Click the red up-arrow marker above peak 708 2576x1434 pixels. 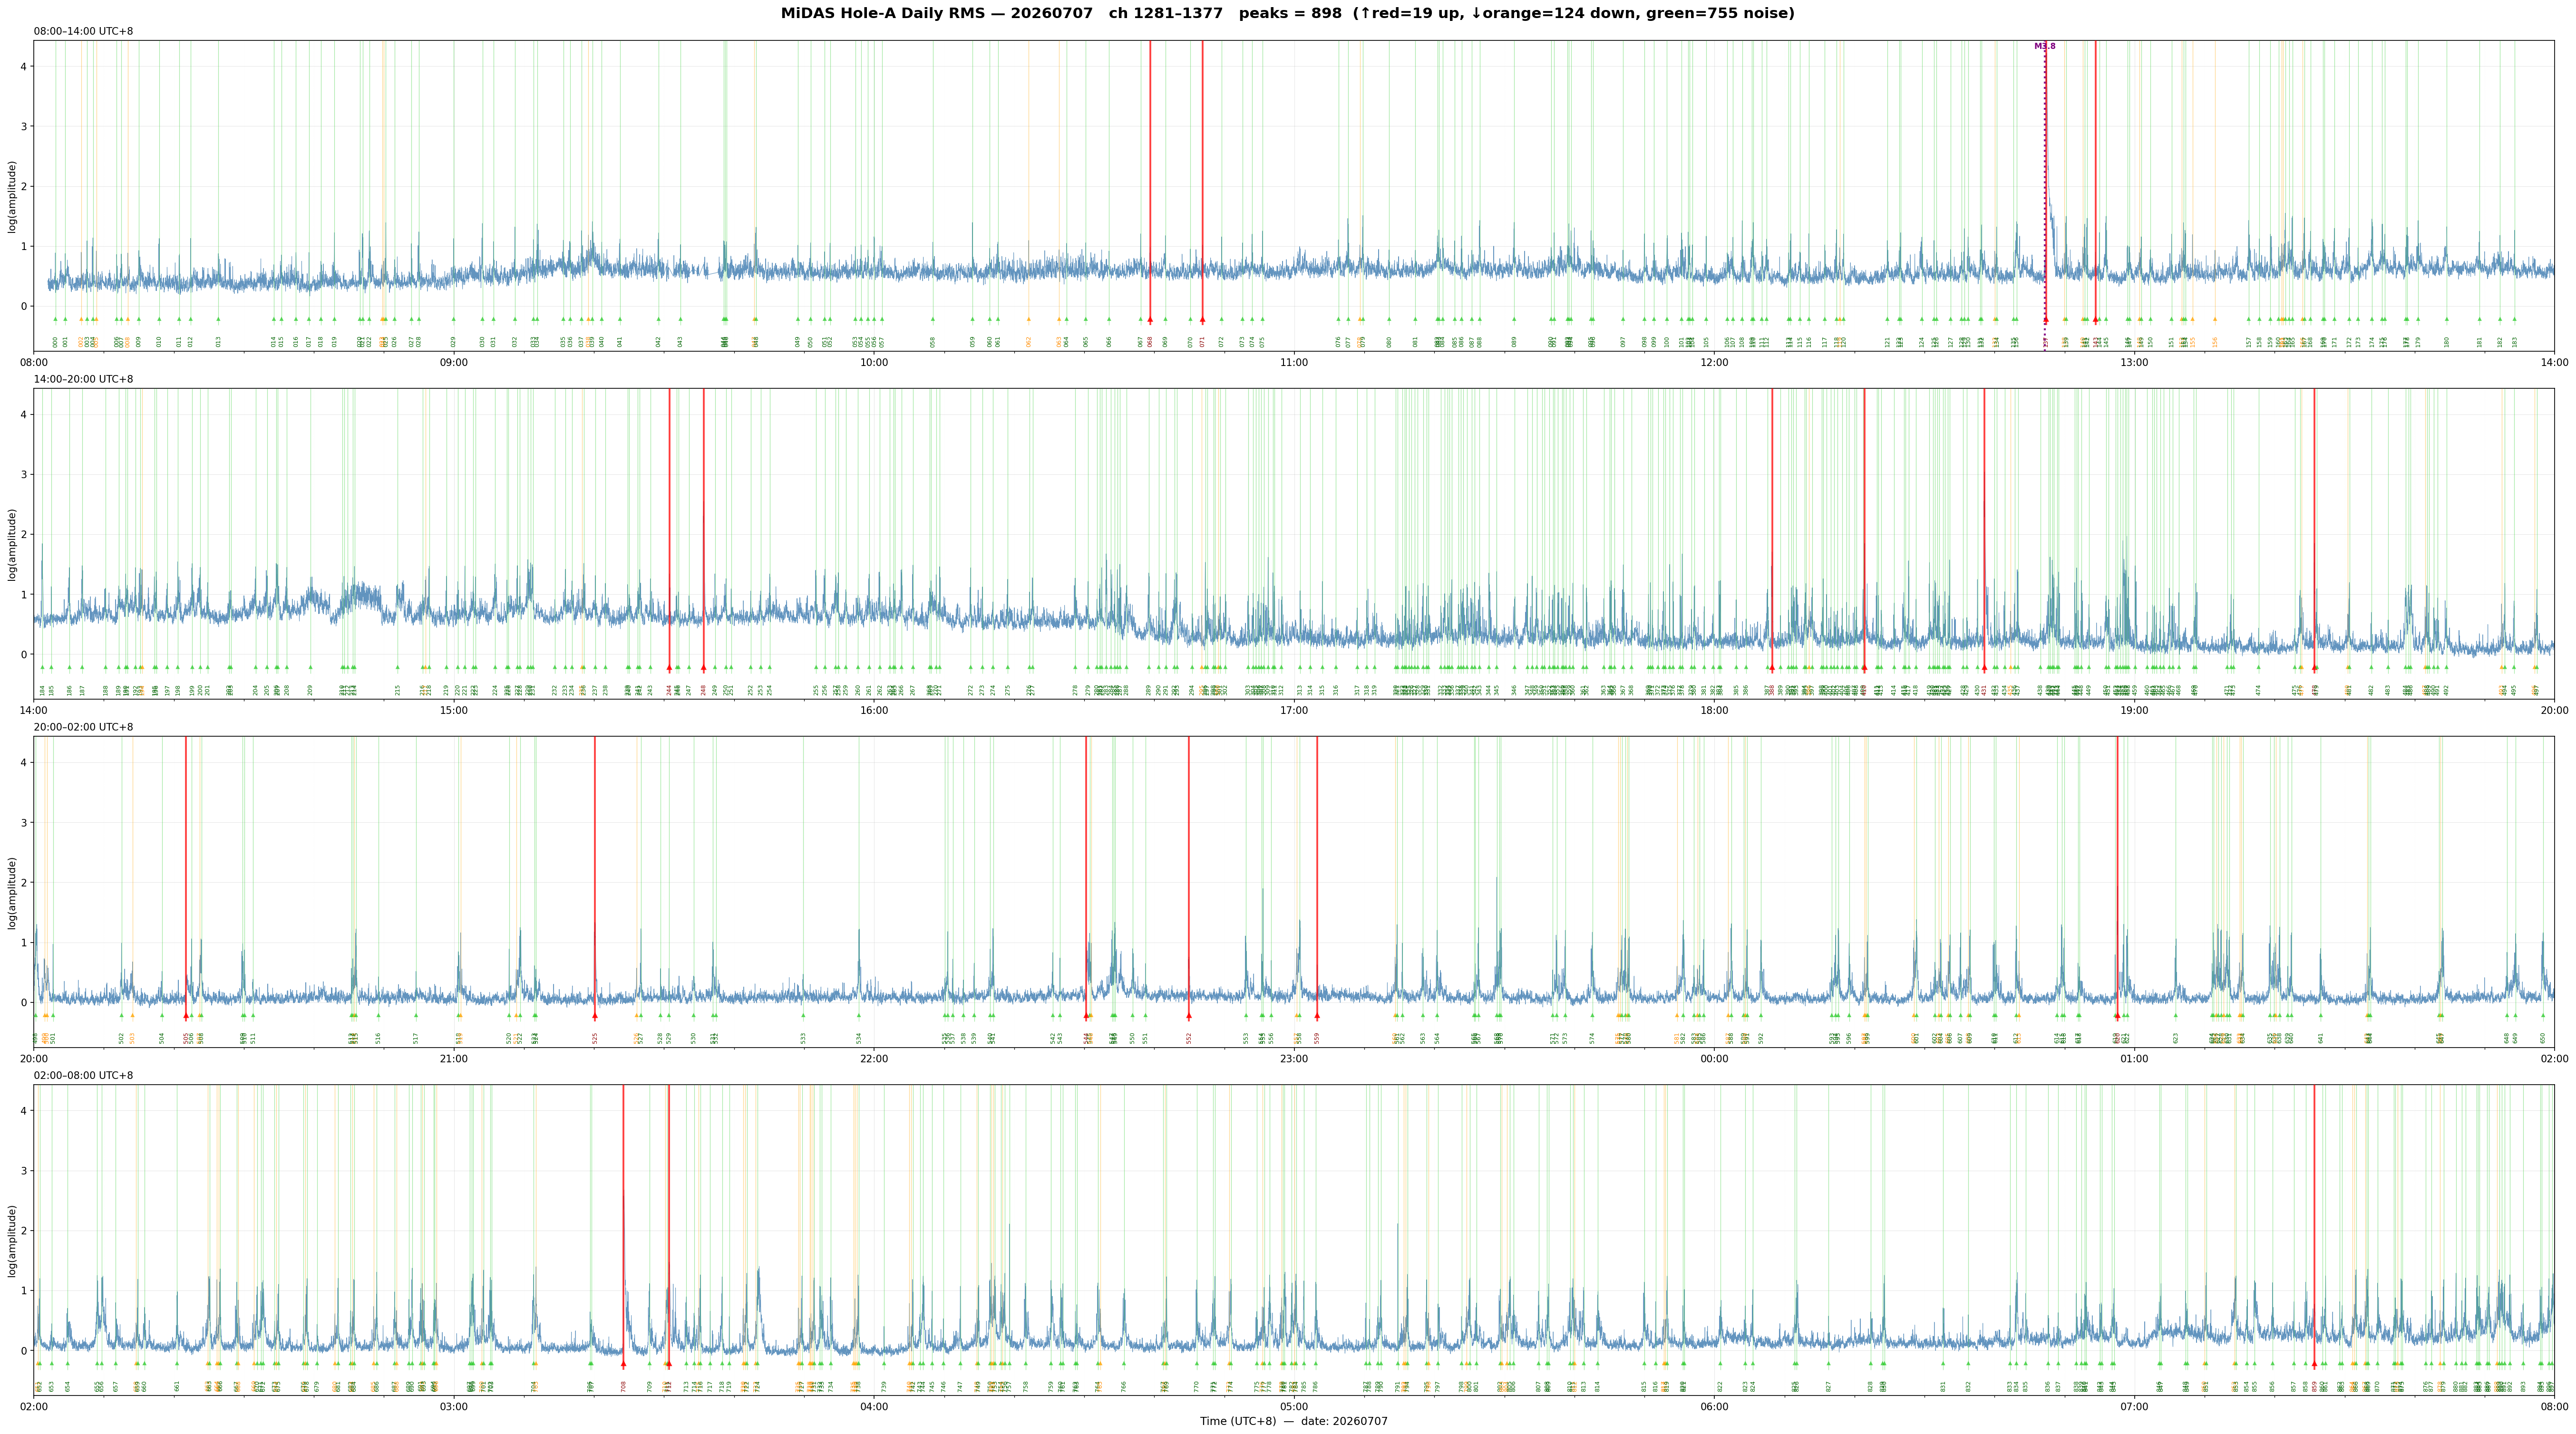623,1364
